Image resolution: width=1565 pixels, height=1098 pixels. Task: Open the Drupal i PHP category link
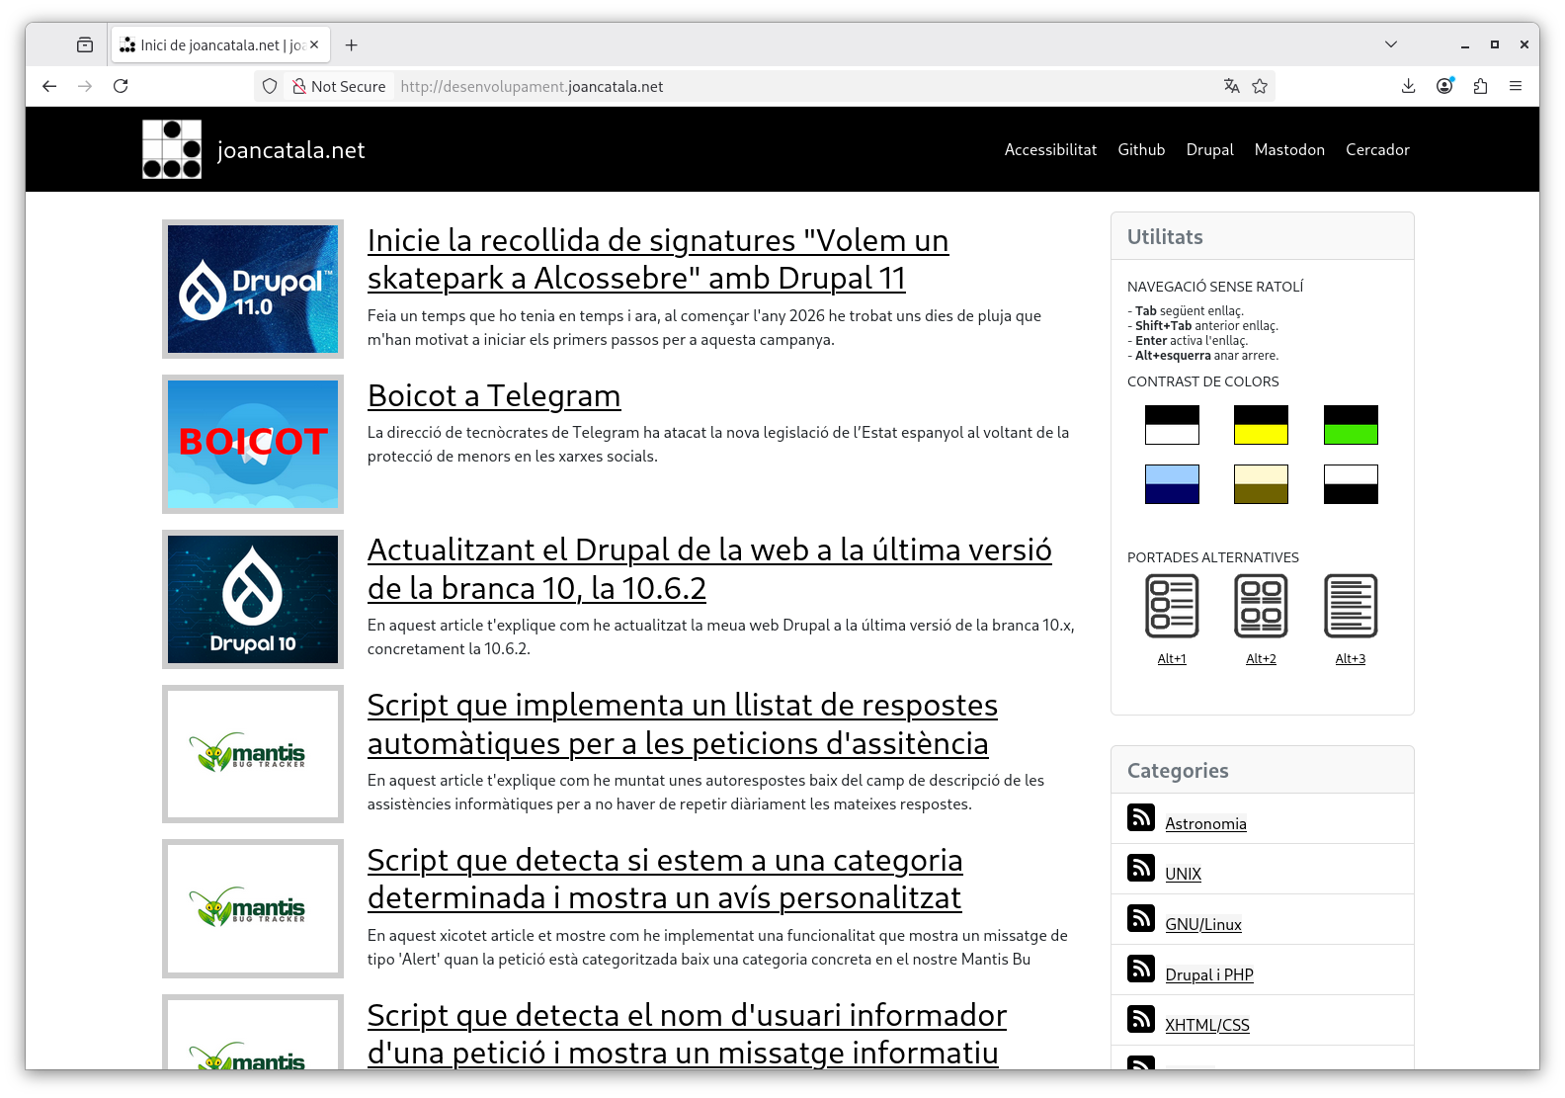(x=1209, y=975)
